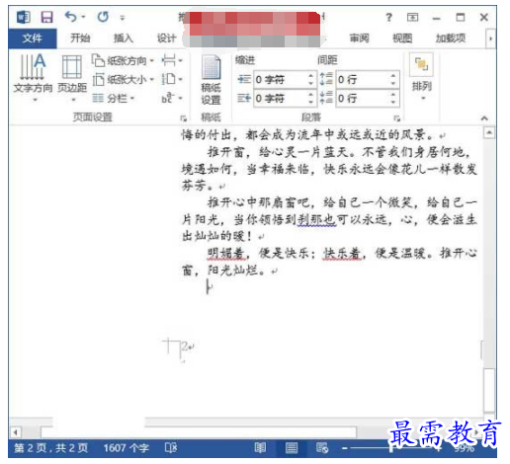The image size is (510, 464).
Task: Switch to the 开始 tab
Action: pos(80,39)
